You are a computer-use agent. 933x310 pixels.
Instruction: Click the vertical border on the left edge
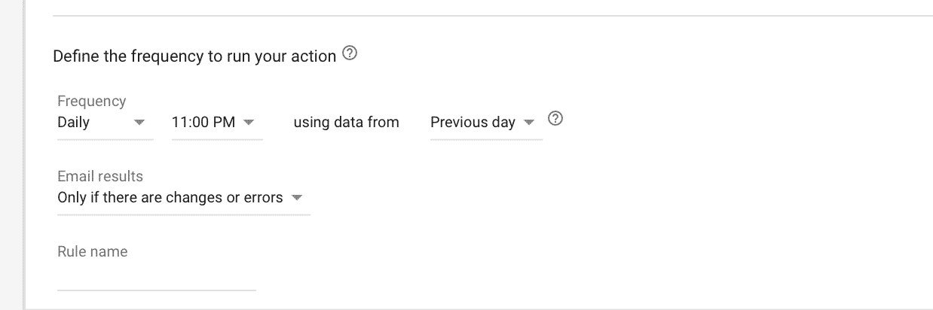pyautogui.click(x=25, y=155)
